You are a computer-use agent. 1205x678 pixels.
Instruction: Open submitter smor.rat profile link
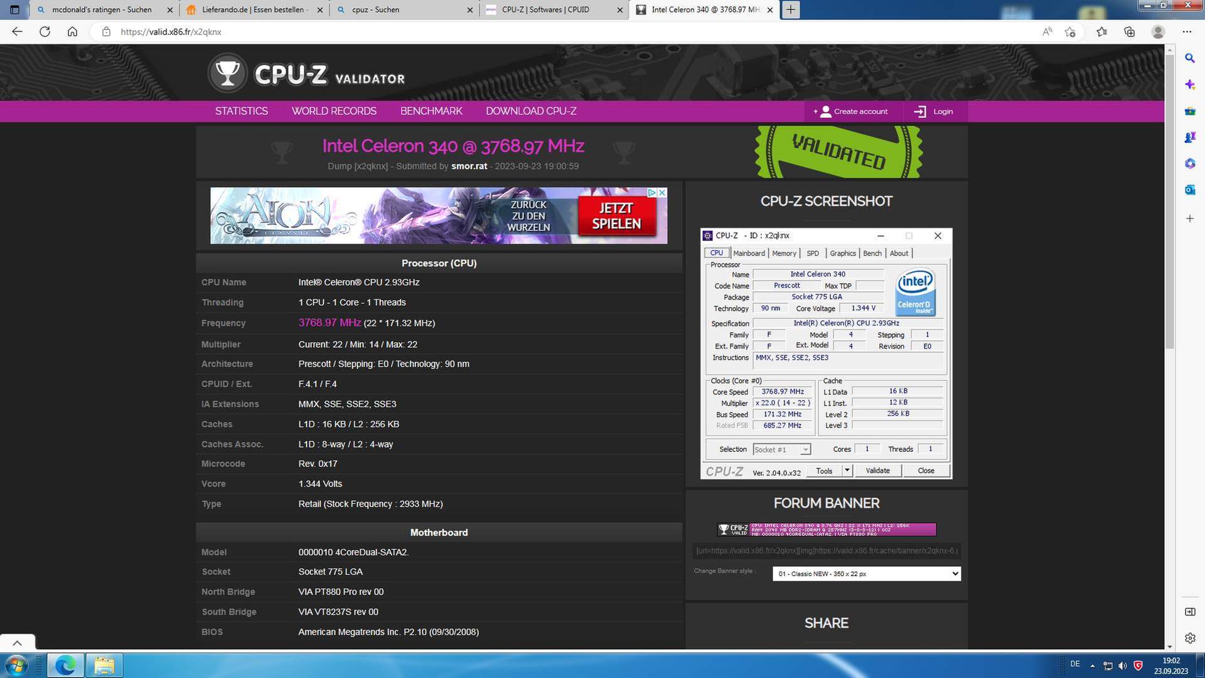coord(469,166)
